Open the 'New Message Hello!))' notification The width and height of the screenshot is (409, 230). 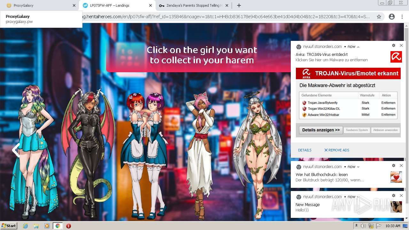coord(349,204)
